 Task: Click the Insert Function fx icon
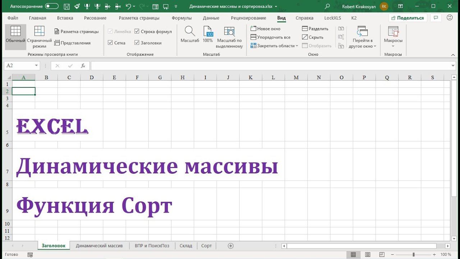pyautogui.click(x=83, y=65)
